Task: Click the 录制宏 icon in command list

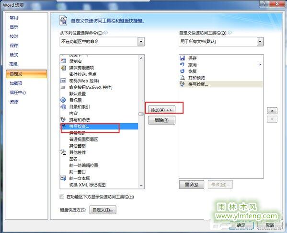Action: [63, 61]
